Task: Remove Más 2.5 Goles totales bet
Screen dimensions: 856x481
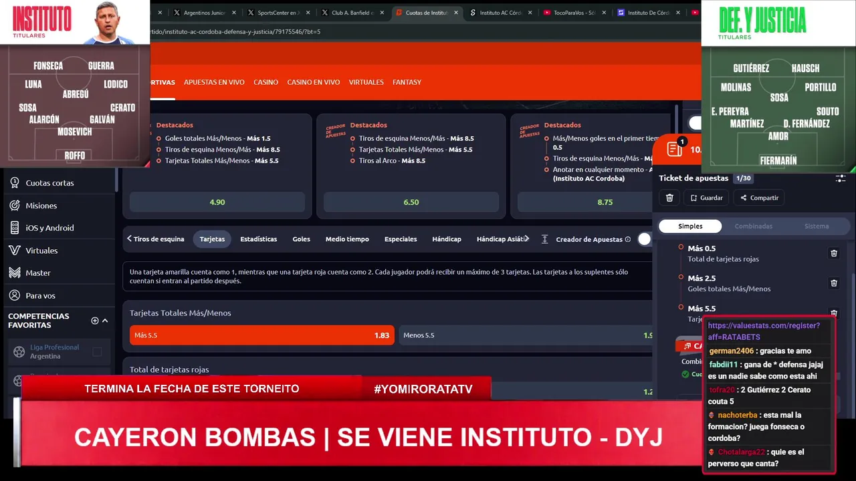Action: [x=834, y=283]
